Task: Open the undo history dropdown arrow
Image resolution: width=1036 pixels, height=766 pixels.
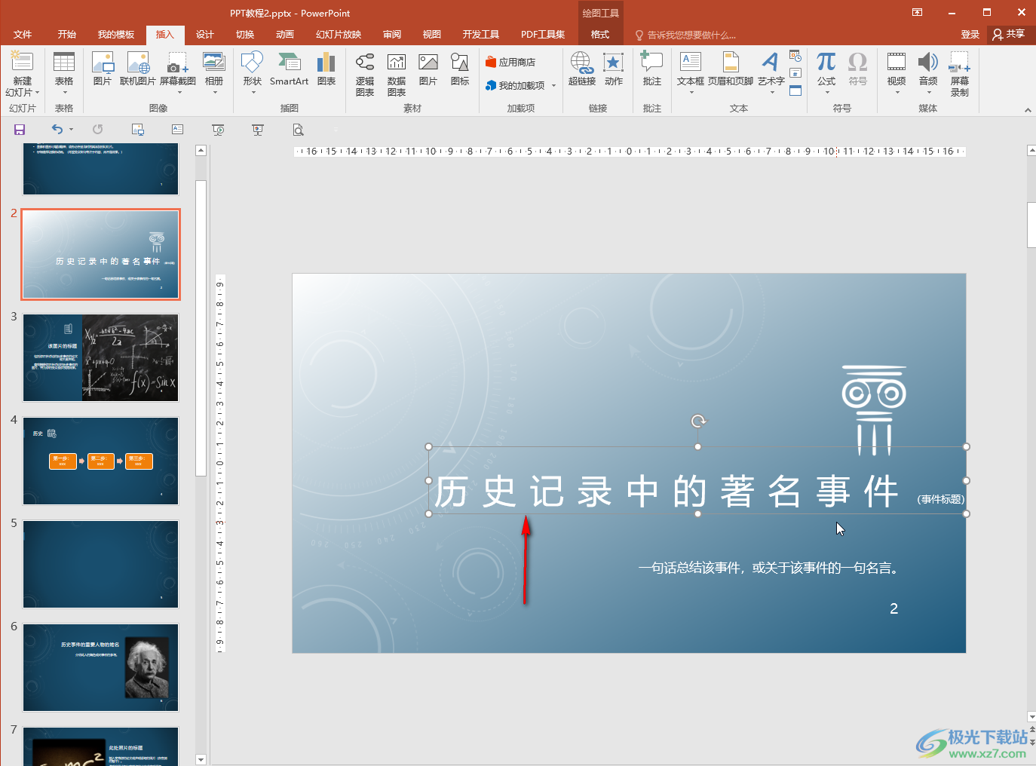Action: pyautogui.click(x=72, y=130)
